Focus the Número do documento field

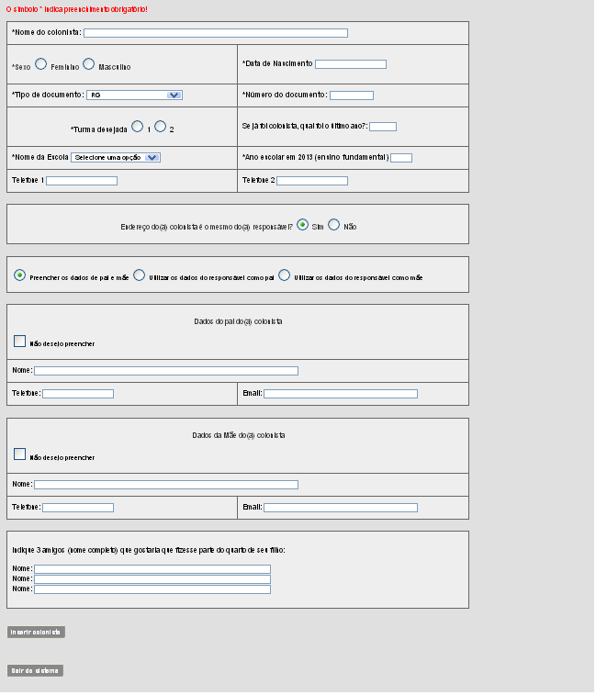[x=351, y=95]
